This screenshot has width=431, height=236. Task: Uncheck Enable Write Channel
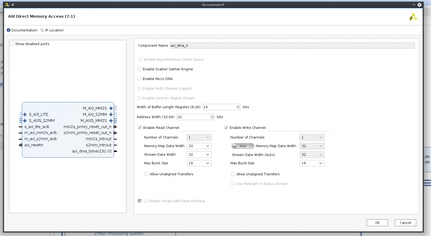pos(226,128)
